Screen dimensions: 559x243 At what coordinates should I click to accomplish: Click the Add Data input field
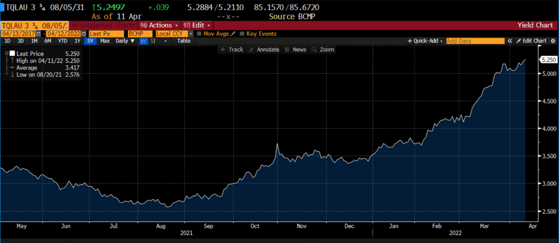coord(475,41)
